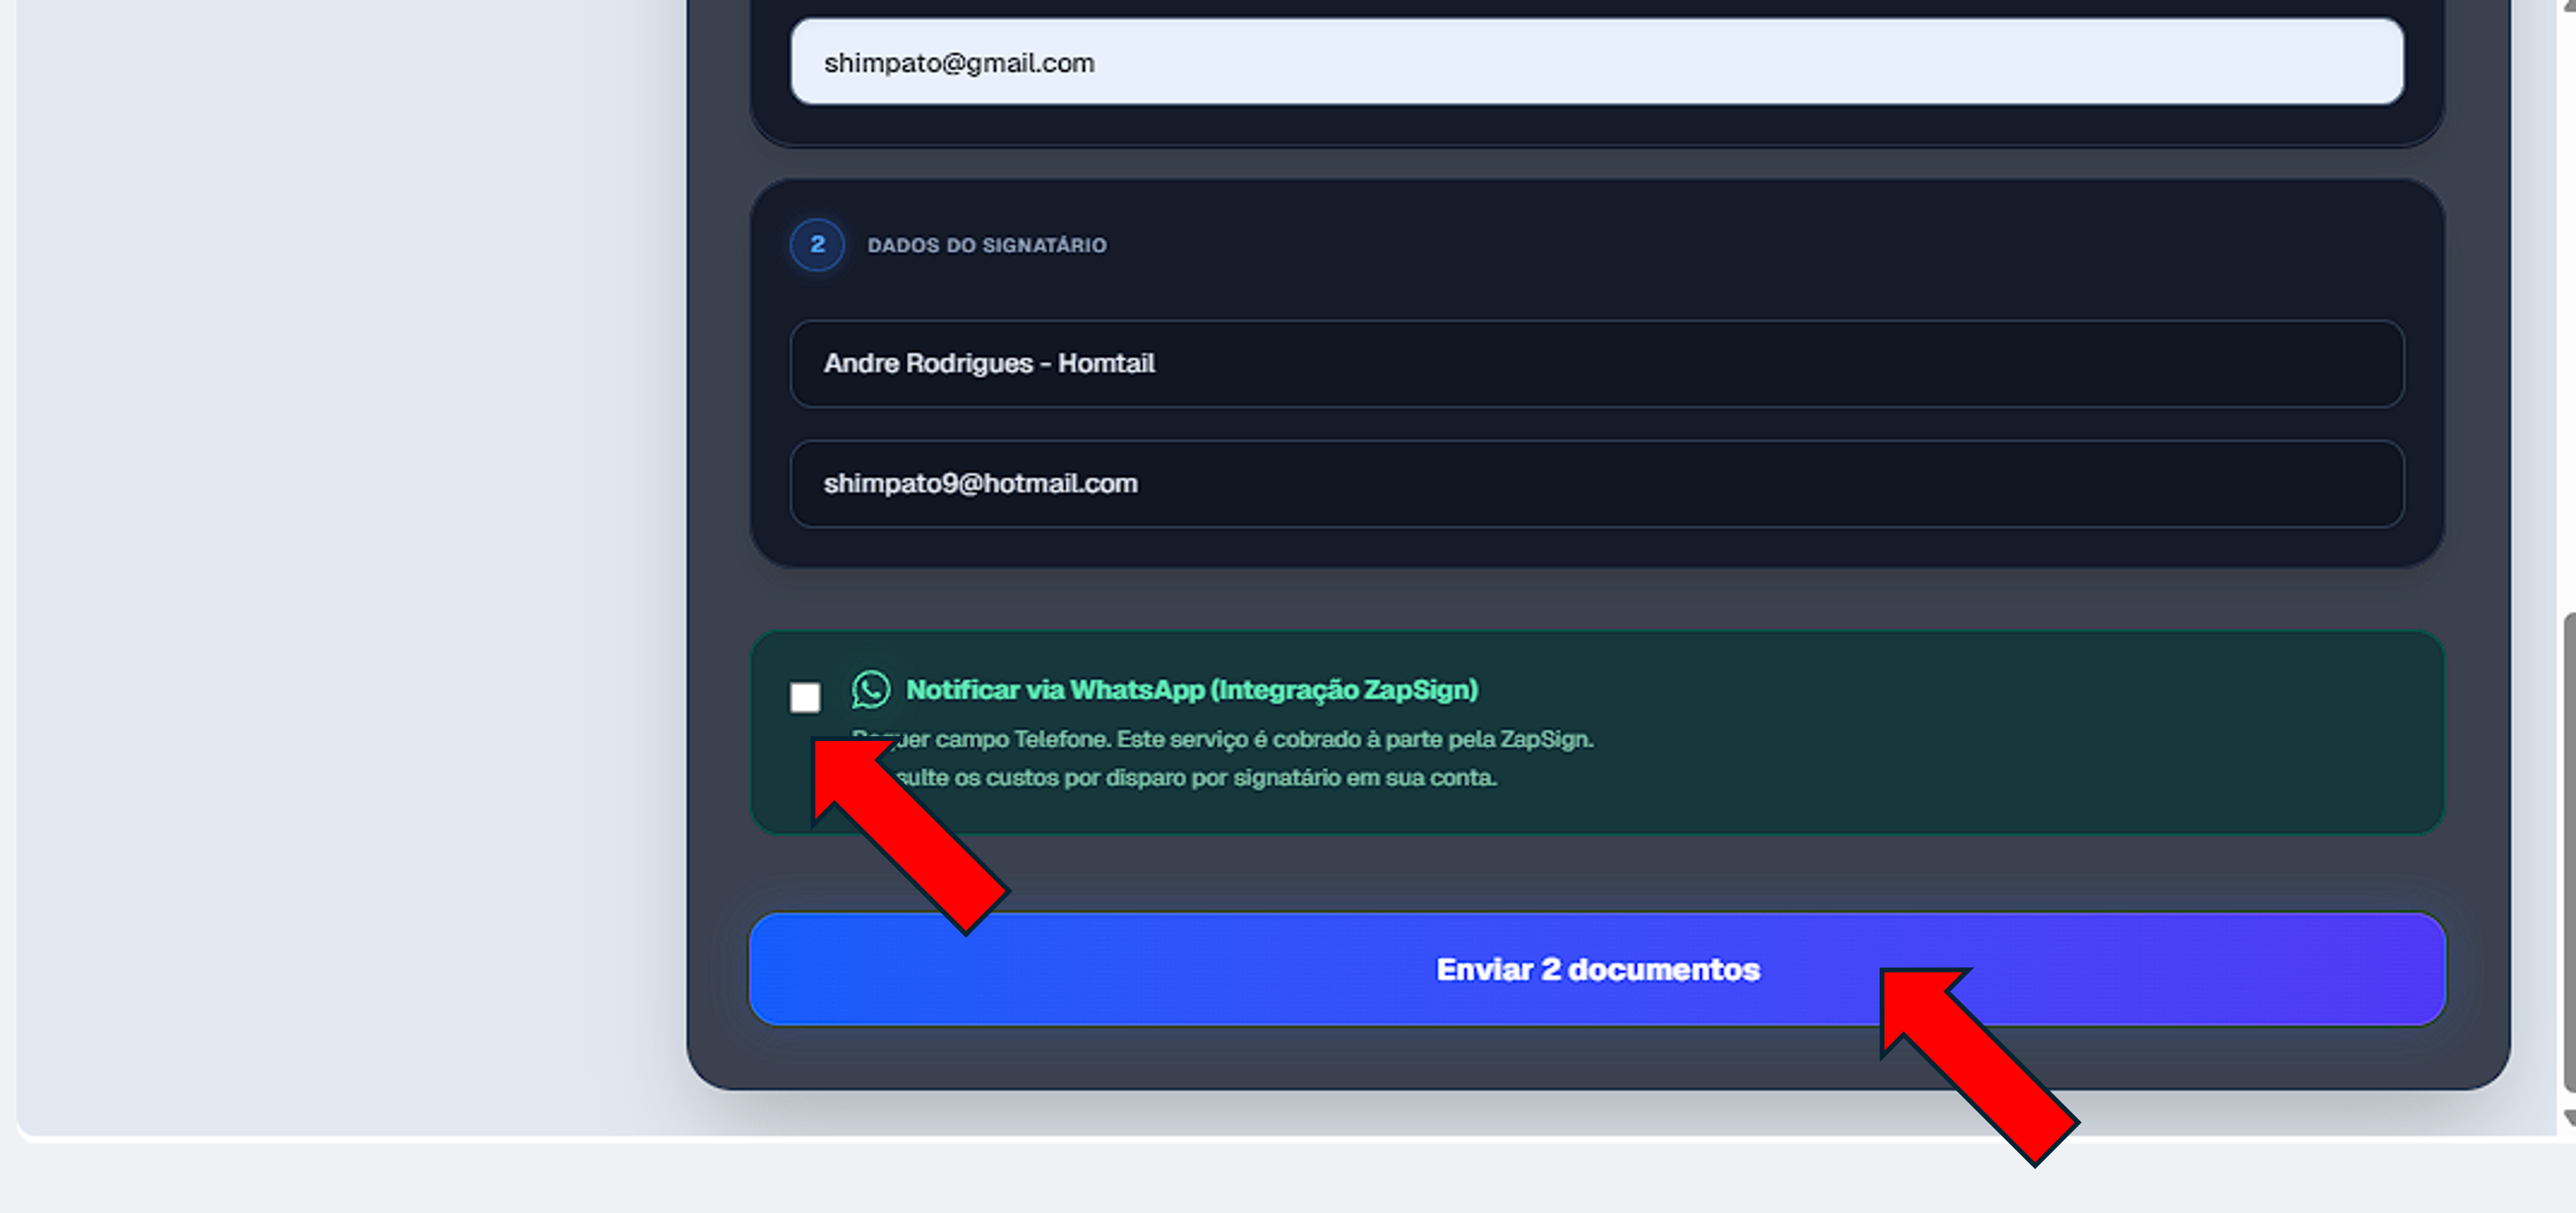Click the shimpato9@hotmail.com email field

[x=1596, y=484]
